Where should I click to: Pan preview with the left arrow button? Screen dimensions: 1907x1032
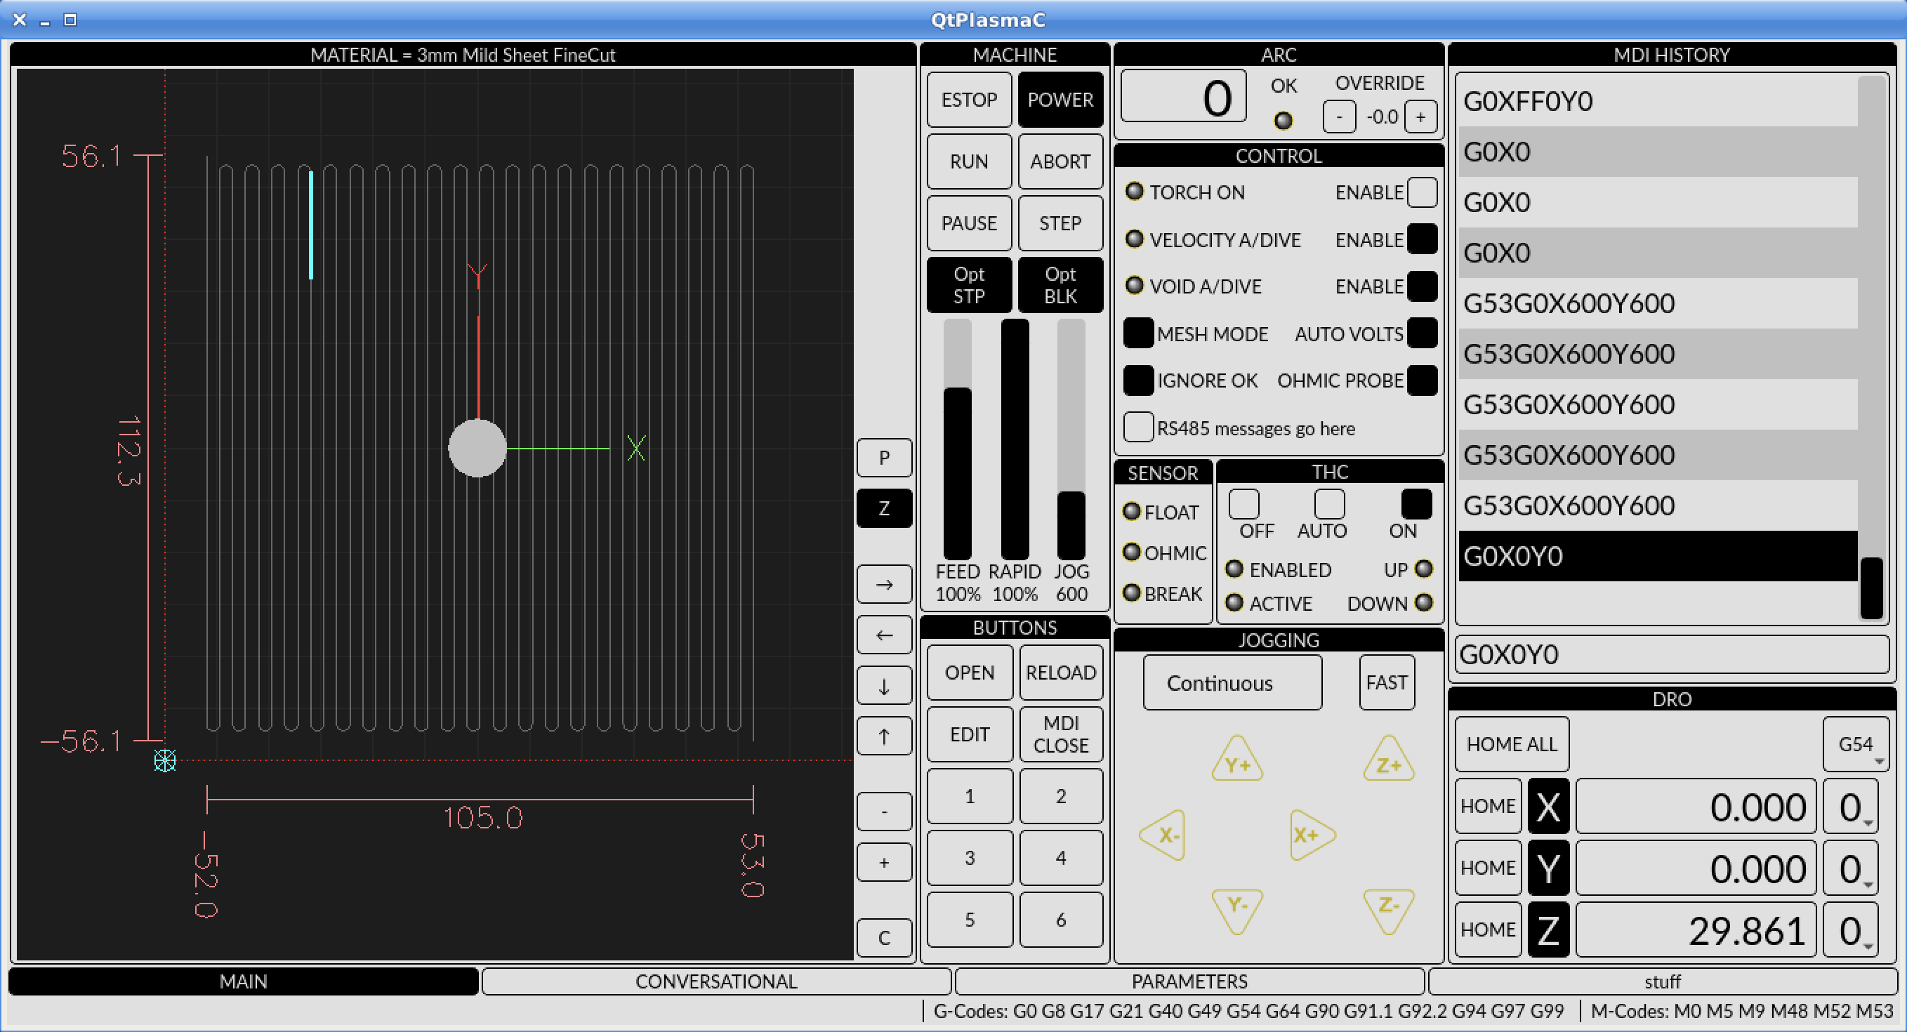point(884,635)
